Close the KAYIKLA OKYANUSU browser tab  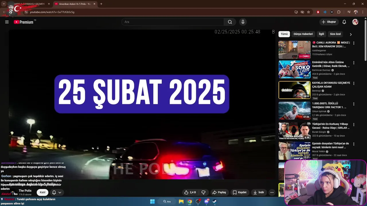tap(49, 4)
